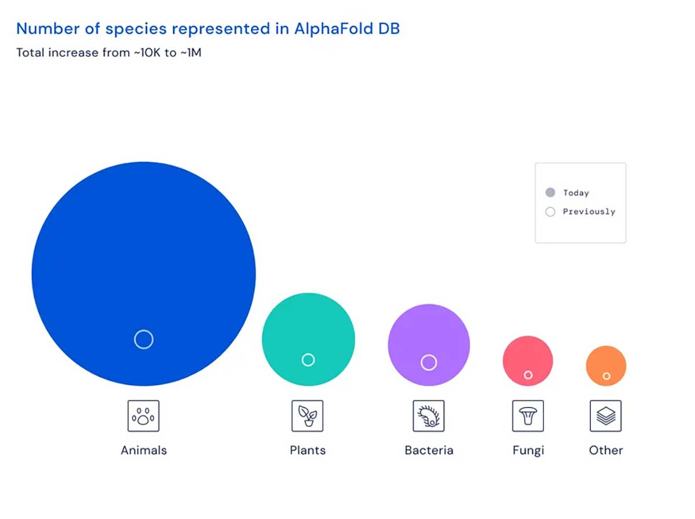Click the small ring inside the red Fungi circle
The width and height of the screenshot is (695, 519).
click(528, 375)
